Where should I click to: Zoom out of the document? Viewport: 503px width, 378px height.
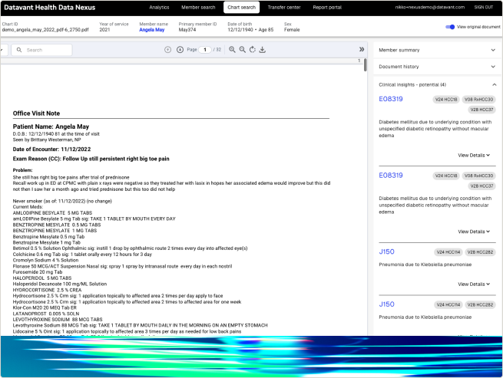[x=242, y=50]
